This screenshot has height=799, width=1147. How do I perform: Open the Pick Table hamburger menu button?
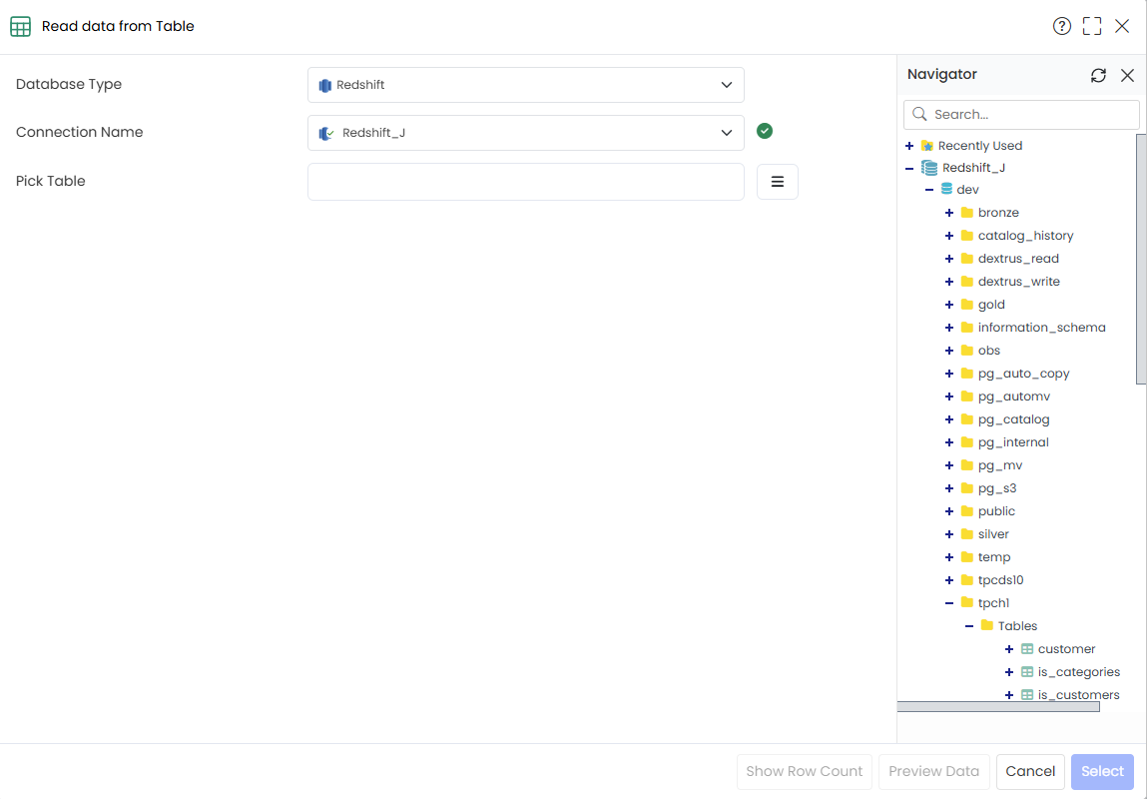click(777, 182)
